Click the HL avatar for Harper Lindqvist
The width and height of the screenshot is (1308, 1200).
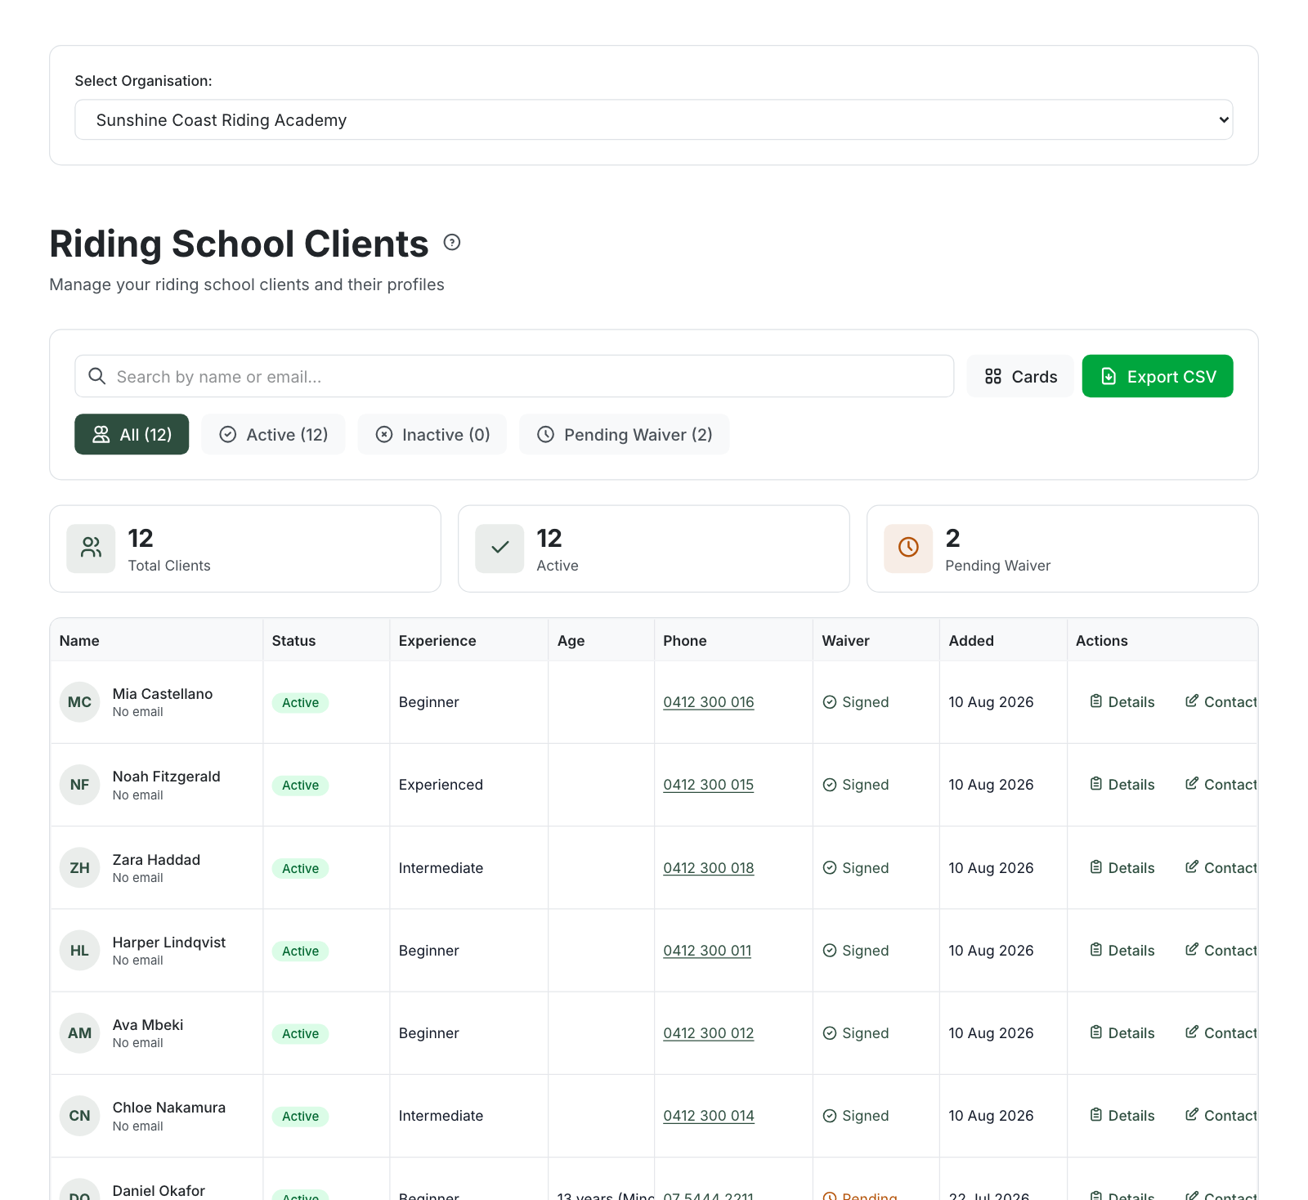pos(79,951)
